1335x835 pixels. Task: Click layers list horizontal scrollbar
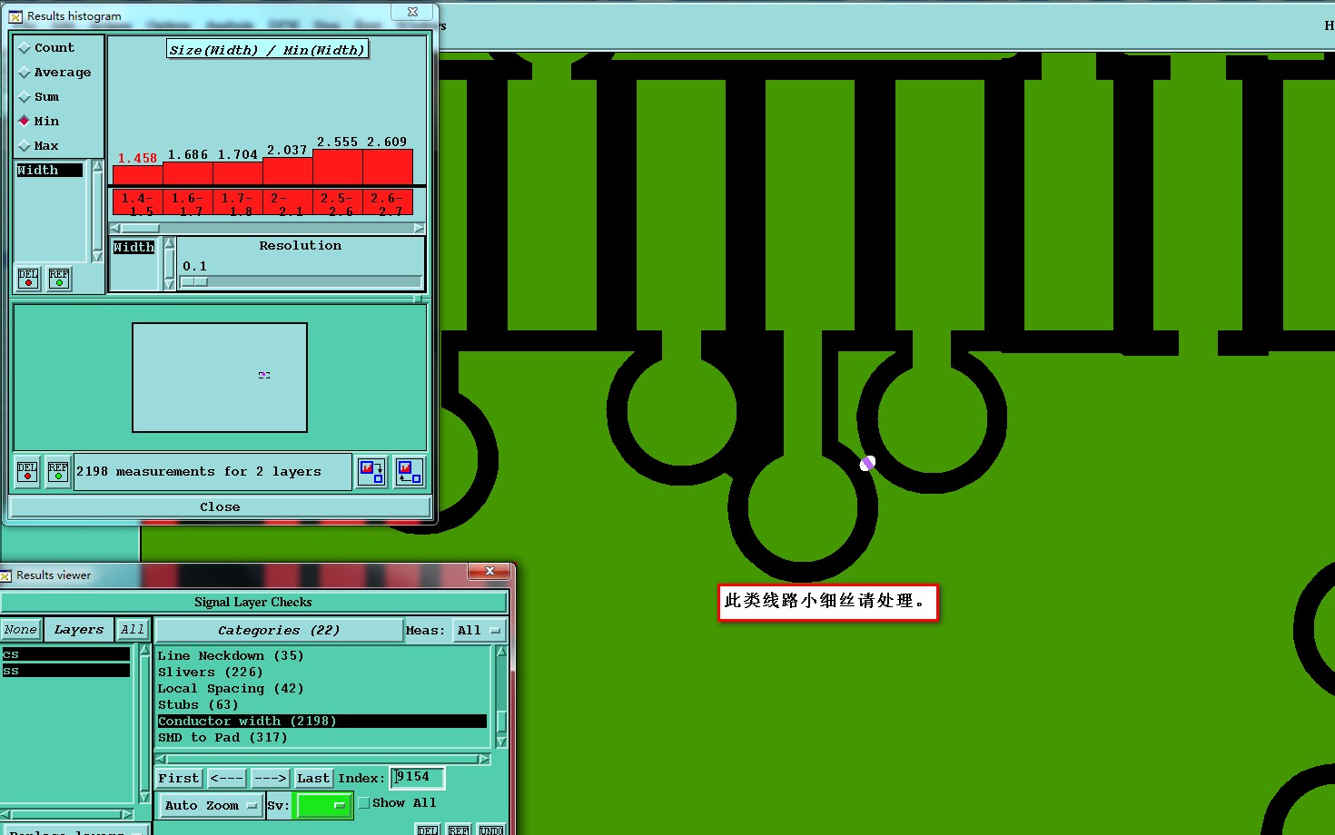[x=67, y=814]
